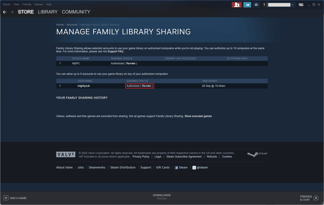Screen dimensions: 324x205
Task: Go to Home breadcrumb
Action: click(x=60, y=25)
